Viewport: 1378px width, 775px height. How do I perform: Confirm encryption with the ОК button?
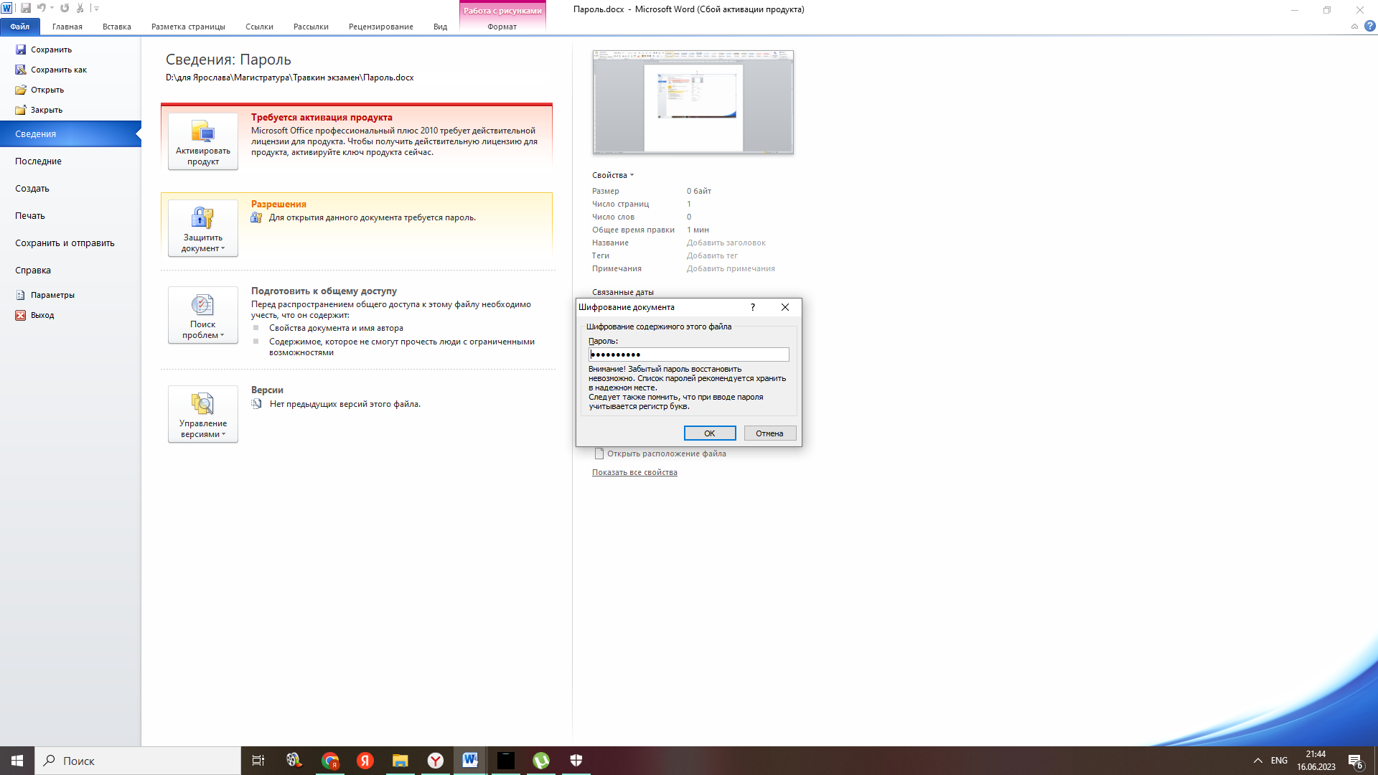pyautogui.click(x=710, y=433)
